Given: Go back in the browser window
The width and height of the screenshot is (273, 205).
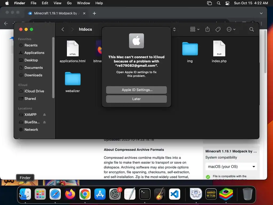Looking at the screenshot, I should click(x=6, y=23).
